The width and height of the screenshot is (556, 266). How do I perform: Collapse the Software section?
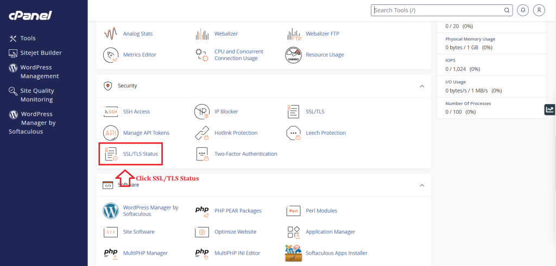tap(422, 185)
